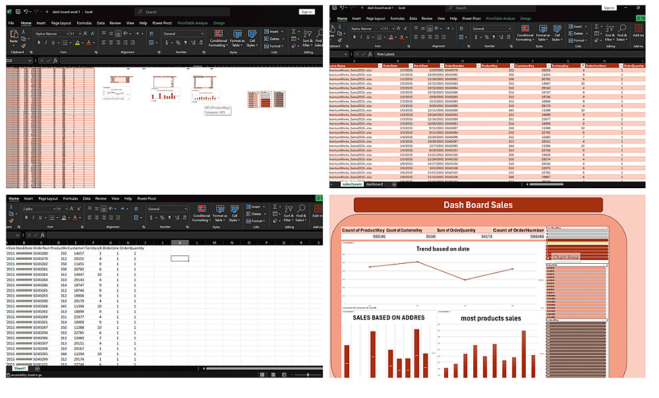659x398 pixels.
Task: Open Aptos Narrow font dropdown in top-left window
Action: [x=67, y=34]
